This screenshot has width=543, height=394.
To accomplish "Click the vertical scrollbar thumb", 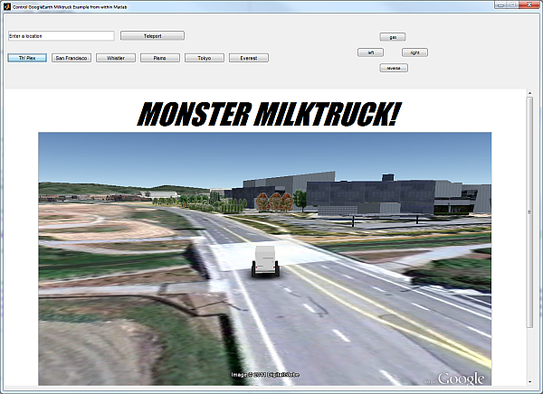I will (529, 212).
